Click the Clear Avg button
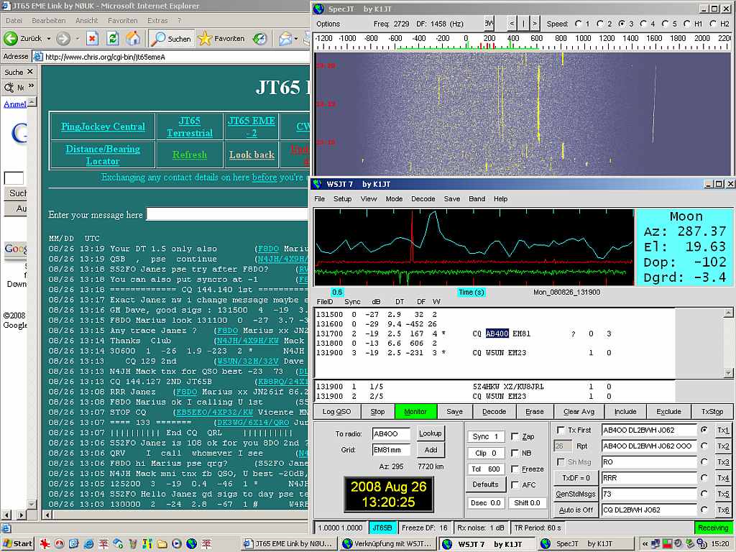This screenshot has width=736, height=552. click(x=579, y=412)
